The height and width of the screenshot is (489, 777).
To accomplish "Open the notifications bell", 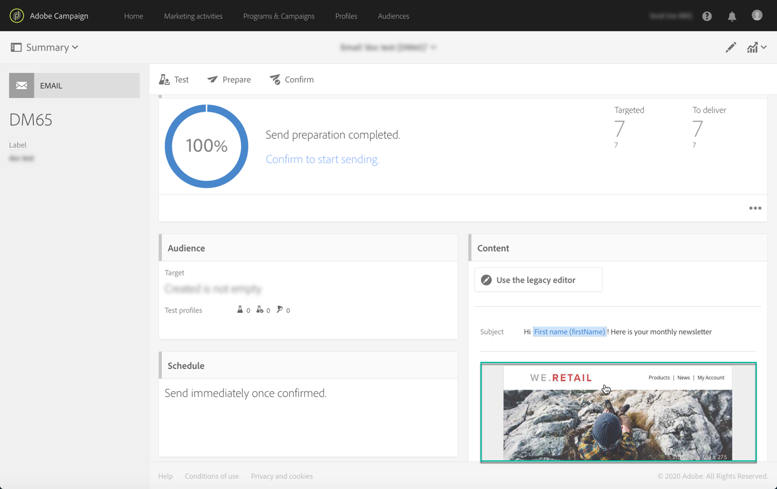I will (x=732, y=16).
